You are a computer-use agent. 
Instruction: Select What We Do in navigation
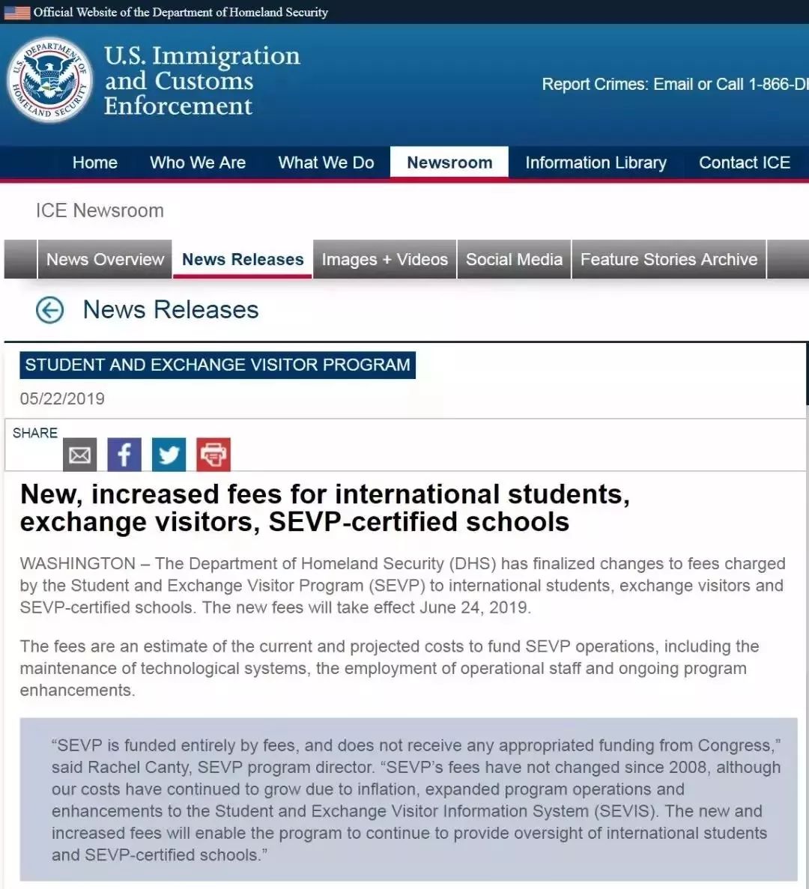tap(326, 163)
